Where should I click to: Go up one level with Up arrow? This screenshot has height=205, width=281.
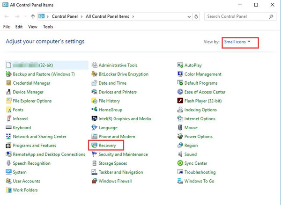(33, 16)
